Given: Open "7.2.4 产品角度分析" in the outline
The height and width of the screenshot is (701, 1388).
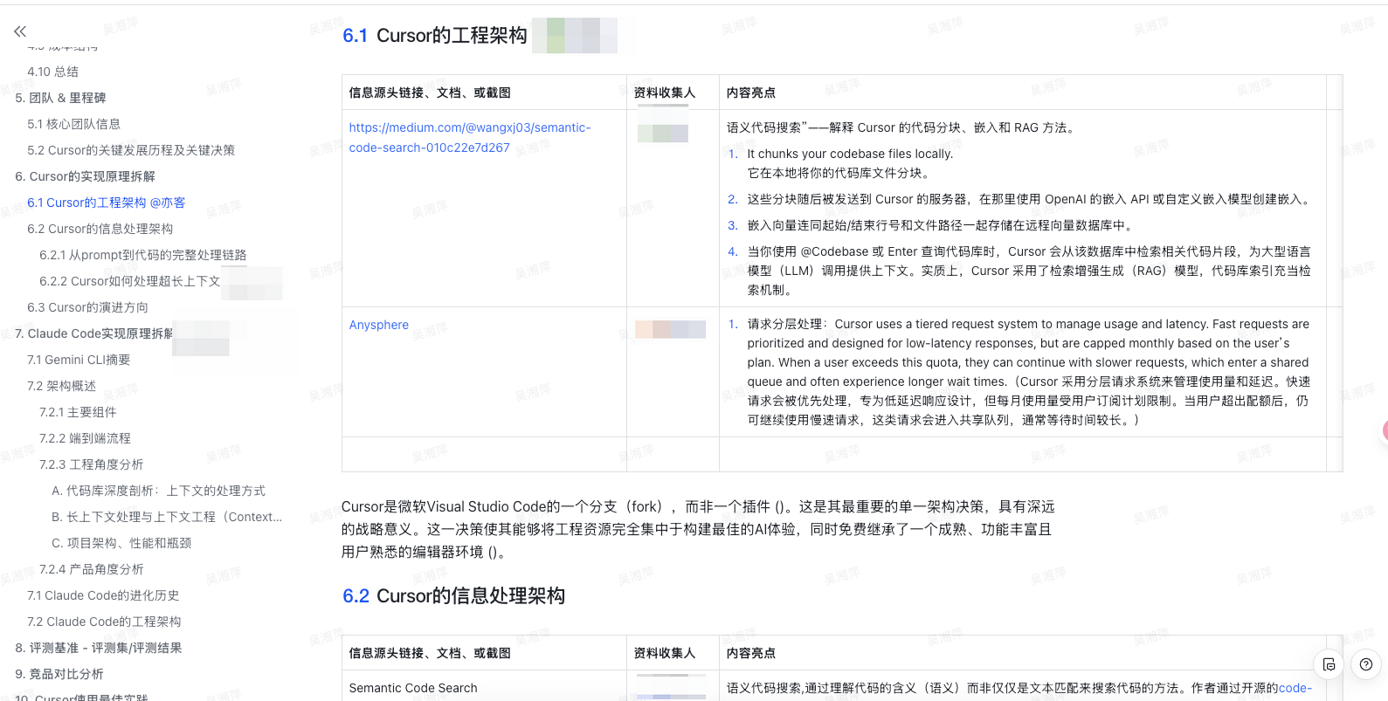Looking at the screenshot, I should click(x=91, y=569).
